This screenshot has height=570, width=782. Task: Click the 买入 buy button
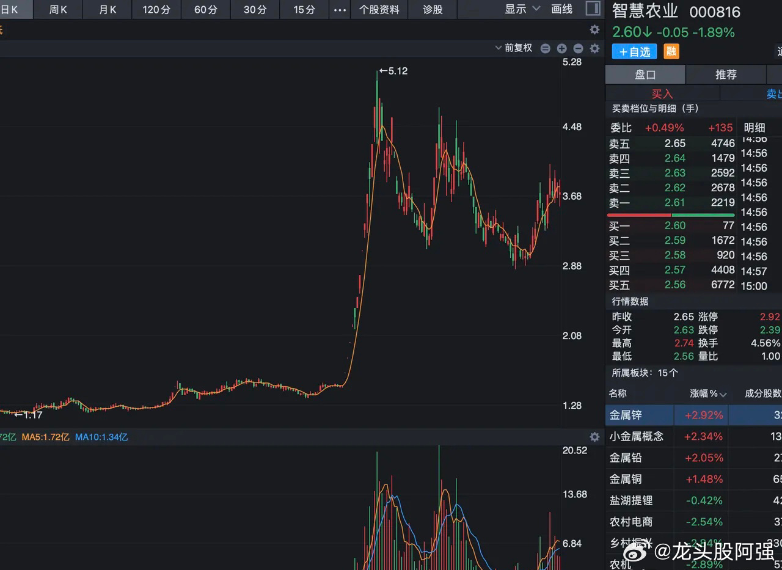[x=662, y=93]
